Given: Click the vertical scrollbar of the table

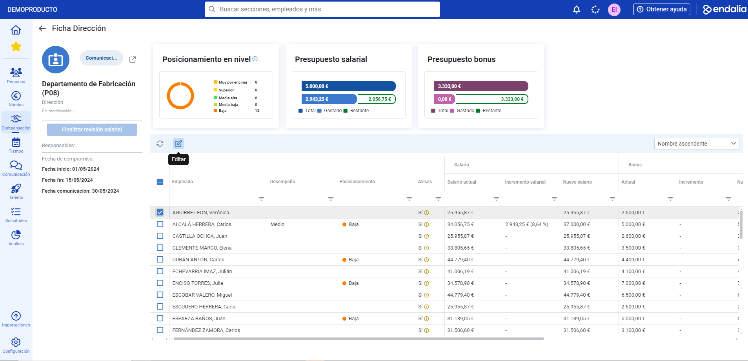Looking at the screenshot, I should 741,224.
